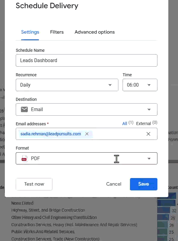Open the Recurrence dropdown showing Daily
The image size is (178, 241).
67,85
